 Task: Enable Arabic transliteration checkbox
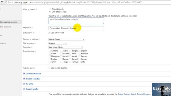(61, 51)
